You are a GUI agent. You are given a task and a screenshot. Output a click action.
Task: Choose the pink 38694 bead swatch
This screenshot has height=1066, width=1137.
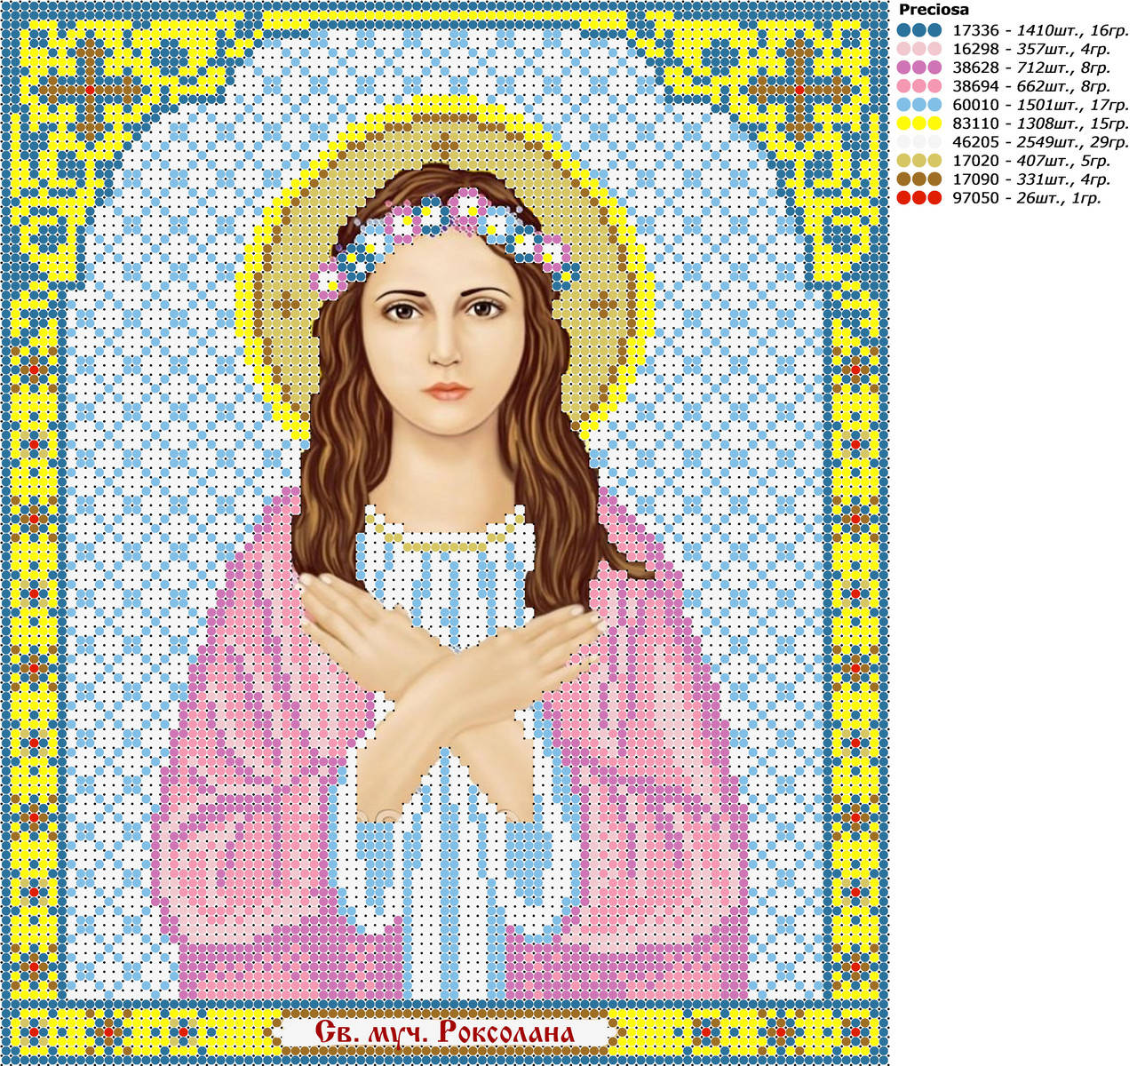(x=918, y=86)
